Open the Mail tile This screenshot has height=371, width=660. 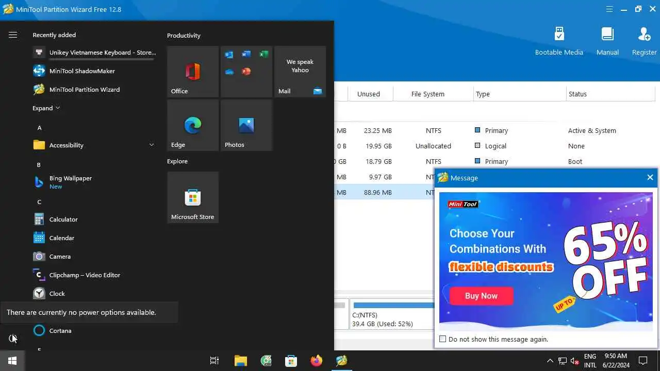[x=300, y=72]
